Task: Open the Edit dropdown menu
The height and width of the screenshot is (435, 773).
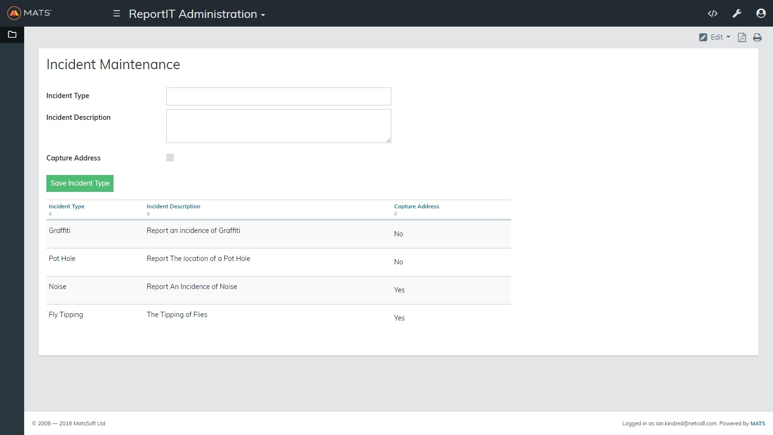Action: tap(715, 37)
